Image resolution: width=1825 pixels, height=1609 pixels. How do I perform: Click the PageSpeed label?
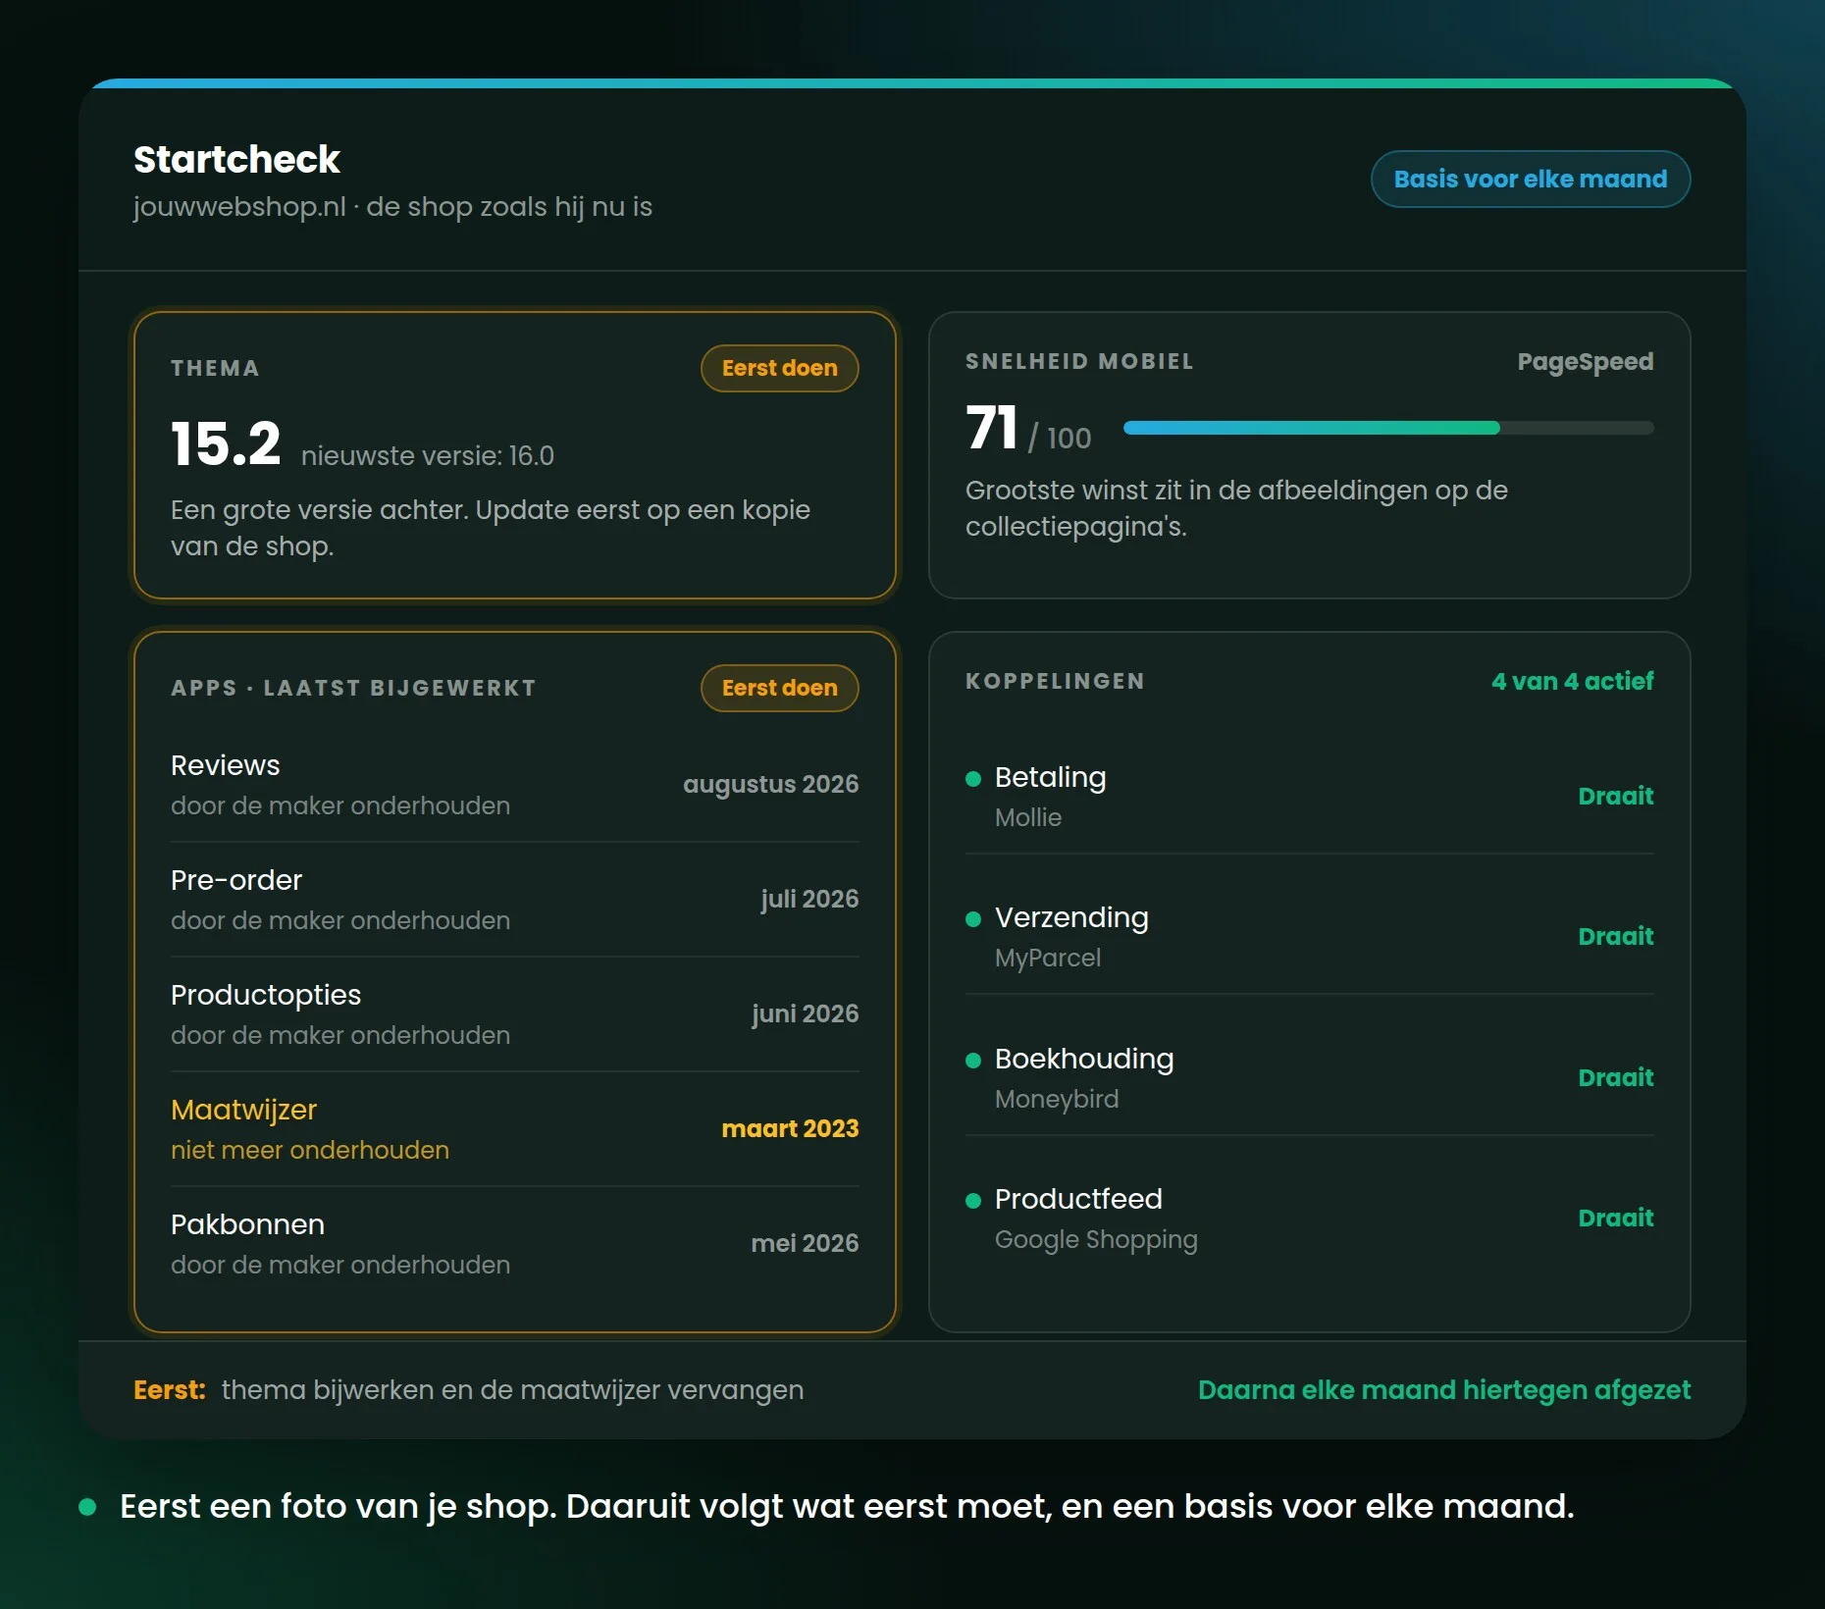tap(1585, 362)
